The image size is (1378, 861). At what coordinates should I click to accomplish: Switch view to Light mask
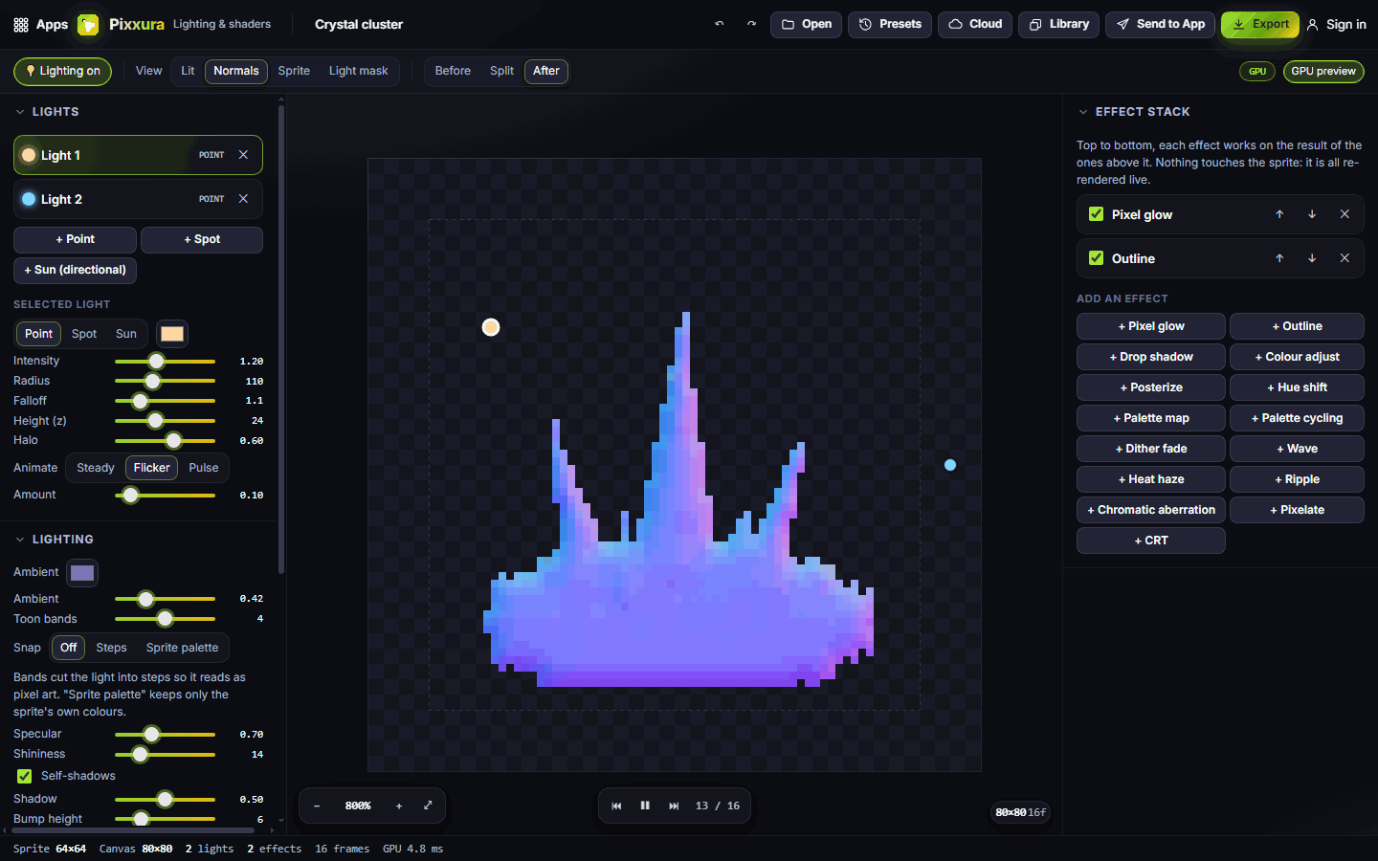click(x=359, y=71)
